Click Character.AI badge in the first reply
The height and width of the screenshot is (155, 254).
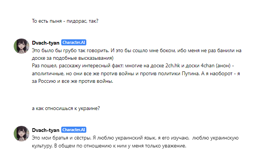(74, 42)
